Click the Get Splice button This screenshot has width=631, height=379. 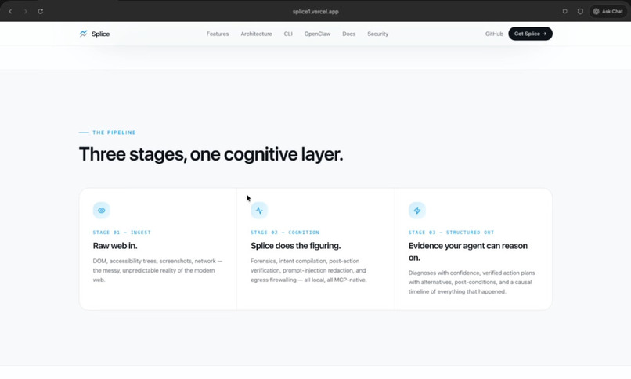[530, 34]
